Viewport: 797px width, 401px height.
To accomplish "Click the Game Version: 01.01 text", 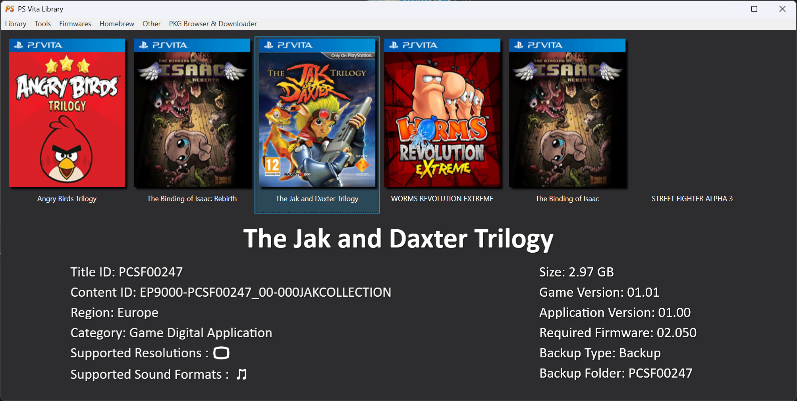I will pyautogui.click(x=599, y=292).
